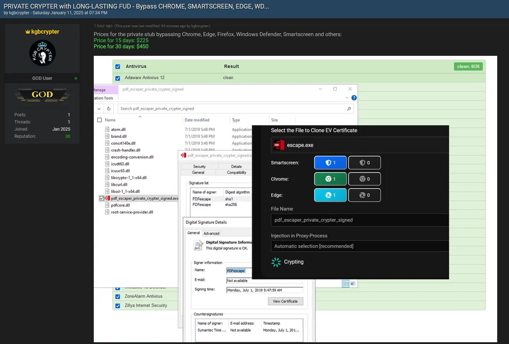This screenshot has width=509, height=344.
Task: Switch to details view icon in Explorer
Action: coord(345,283)
